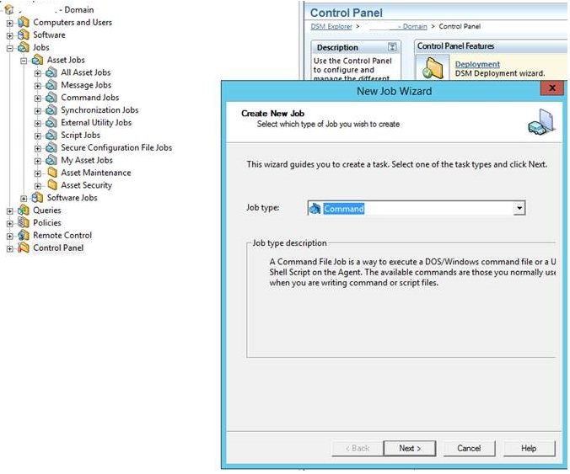The image size is (570, 474).
Task: Click the Asset Jobs folder icon
Action: coord(37,60)
